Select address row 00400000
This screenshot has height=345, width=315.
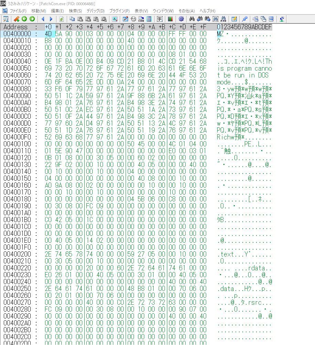[x=17, y=34]
